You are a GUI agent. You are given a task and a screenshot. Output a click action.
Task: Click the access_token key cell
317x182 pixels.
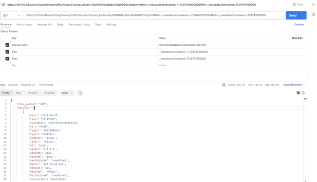pos(83,45)
